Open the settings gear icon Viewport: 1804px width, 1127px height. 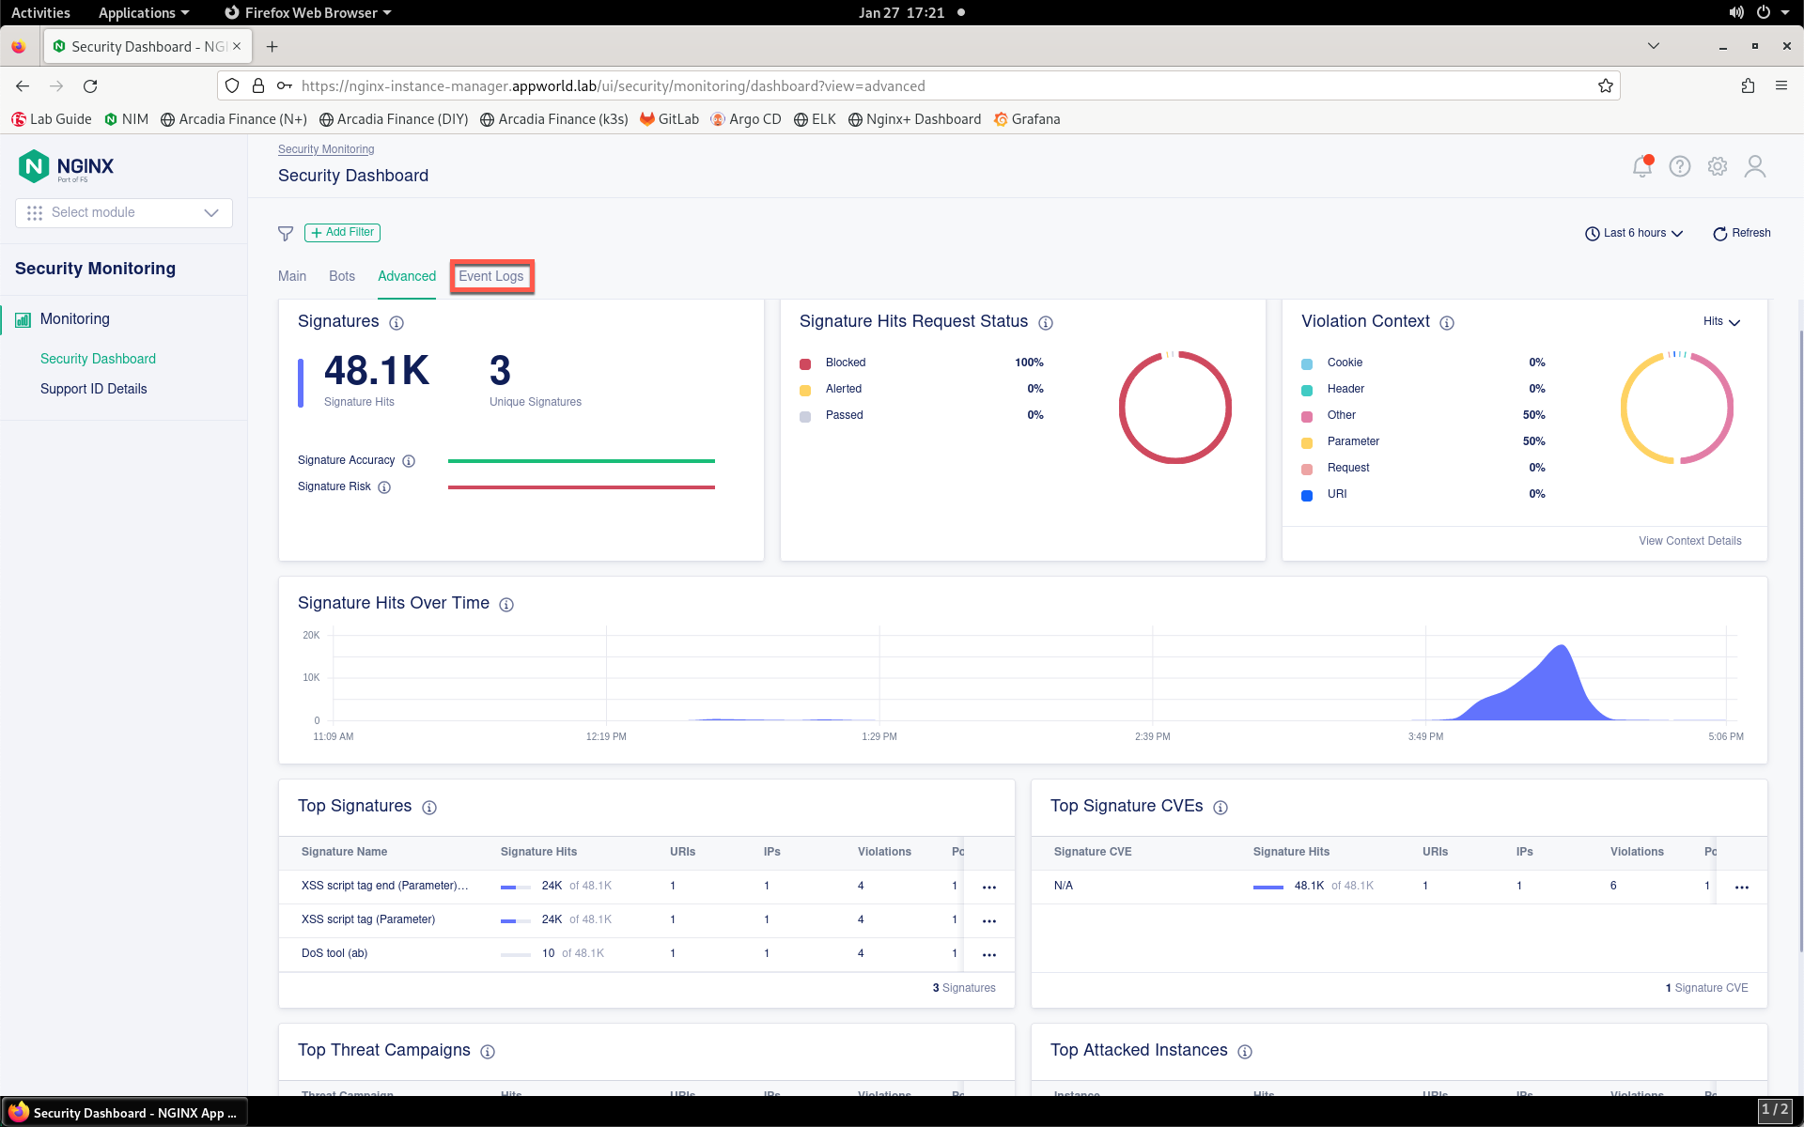pos(1718,166)
